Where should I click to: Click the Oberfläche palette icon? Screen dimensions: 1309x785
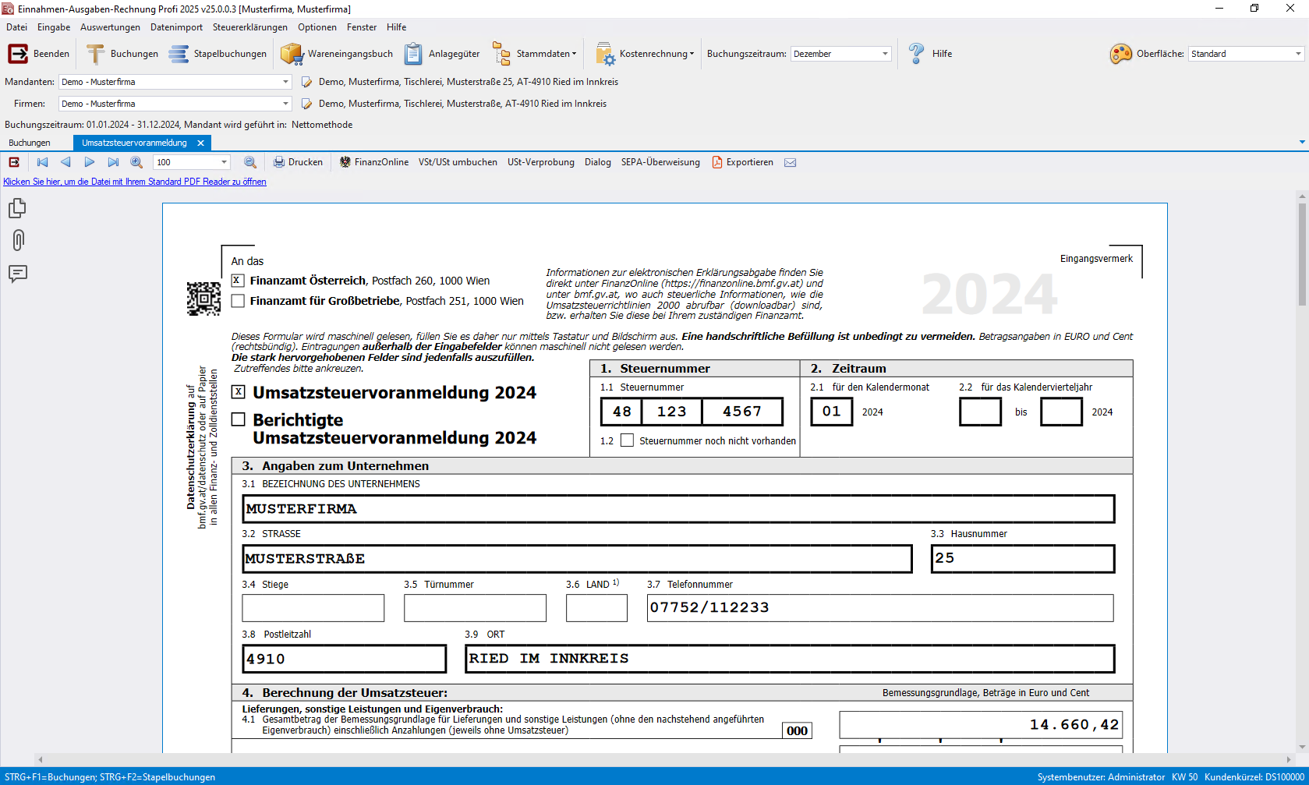tap(1120, 54)
